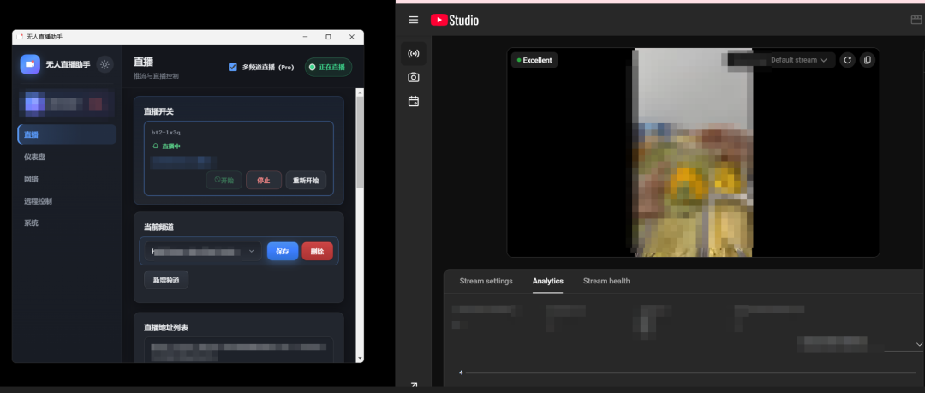The height and width of the screenshot is (393, 925).
Task: Select the Webcam camera icon in sidebar
Action: 414,77
